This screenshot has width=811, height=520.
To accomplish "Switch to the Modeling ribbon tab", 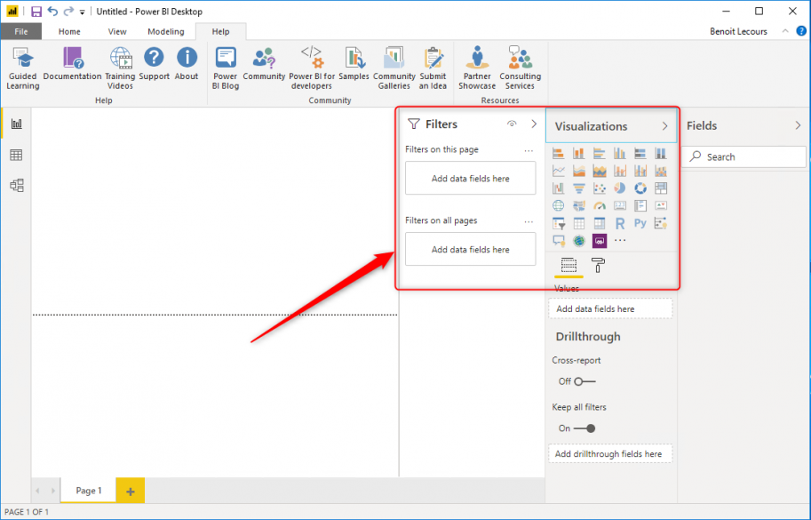I will pos(165,30).
